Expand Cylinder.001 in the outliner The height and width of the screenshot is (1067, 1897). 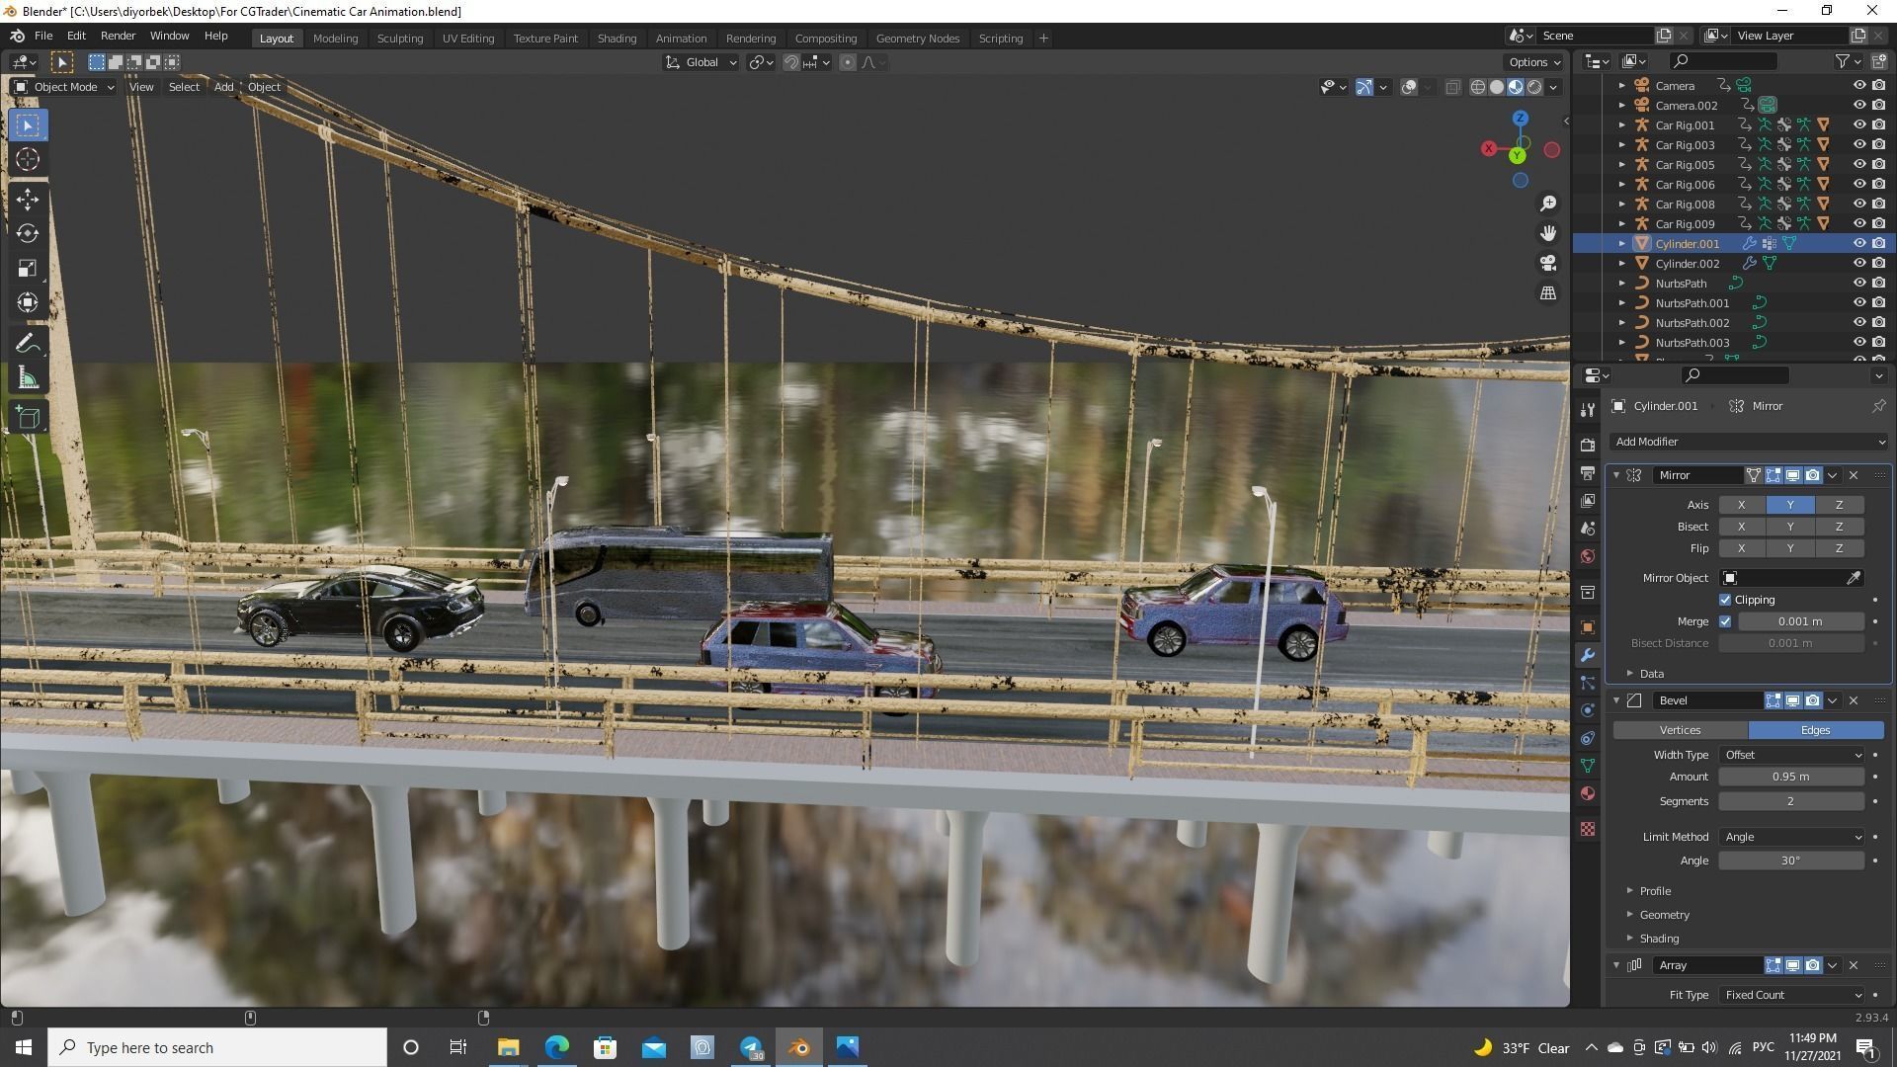(x=1621, y=244)
